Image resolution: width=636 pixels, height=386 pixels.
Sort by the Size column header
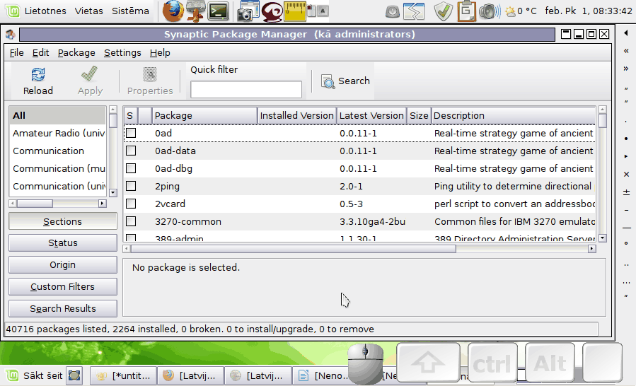click(x=419, y=115)
